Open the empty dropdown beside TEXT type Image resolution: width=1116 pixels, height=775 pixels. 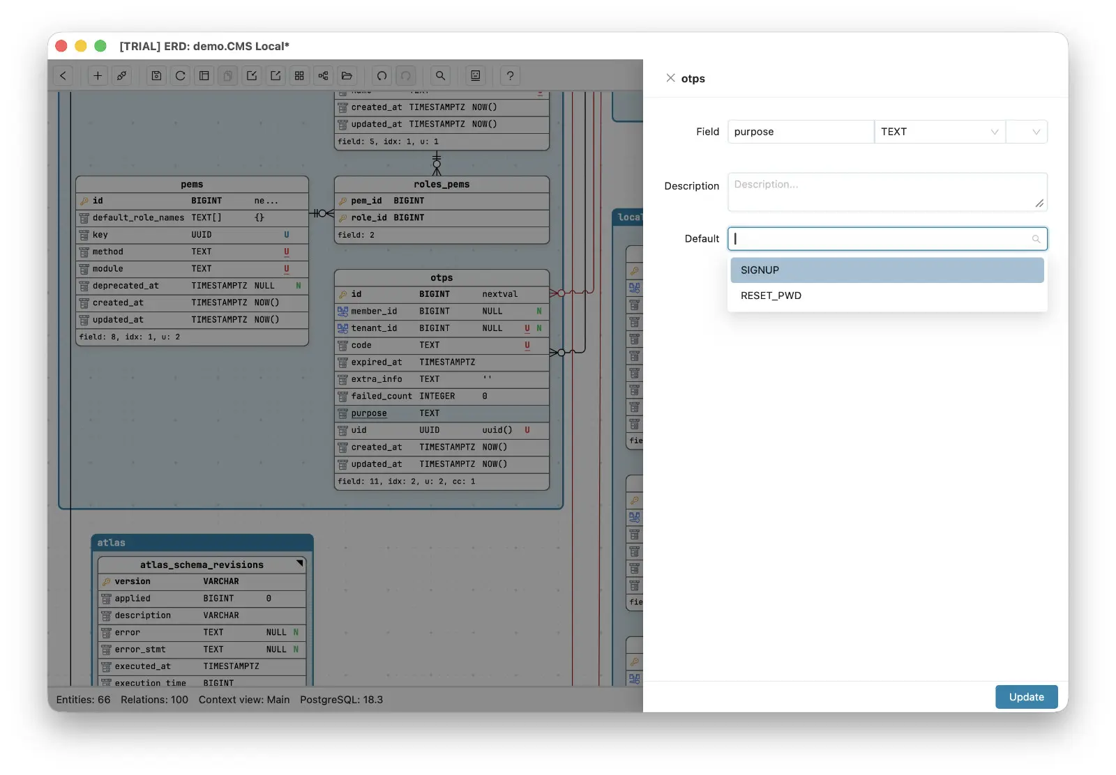[x=1027, y=132]
